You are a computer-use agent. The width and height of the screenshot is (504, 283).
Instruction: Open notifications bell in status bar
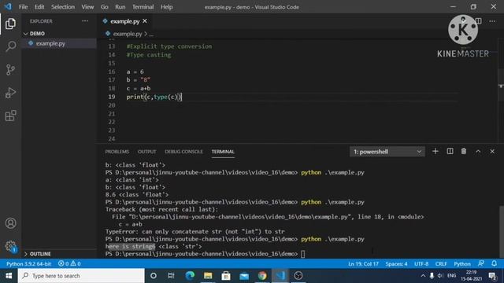(495, 264)
